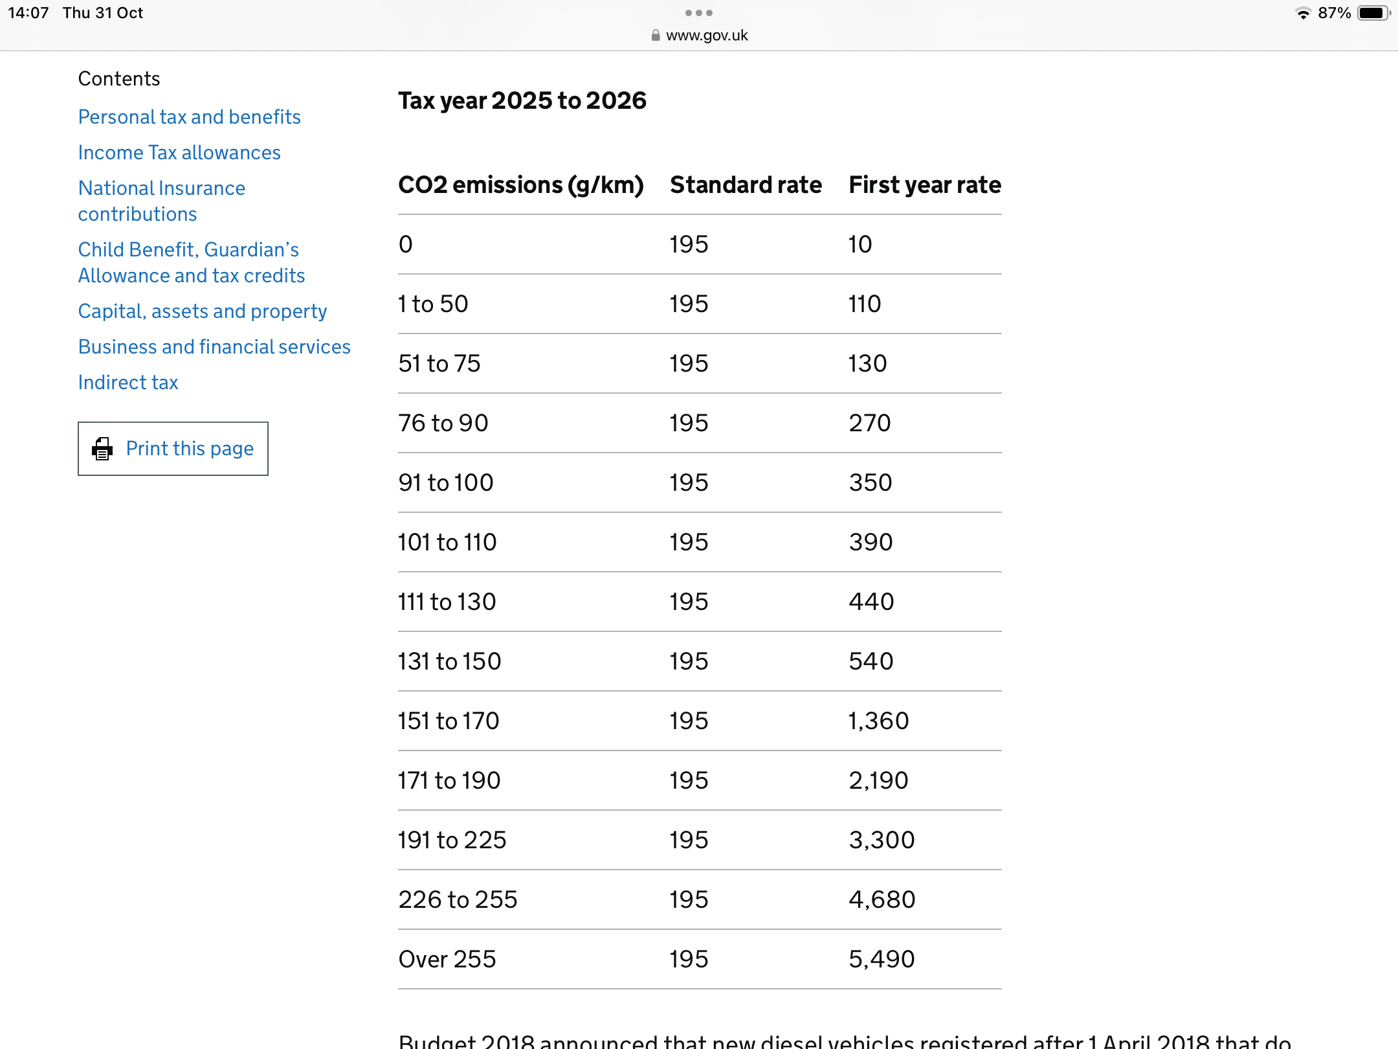Tap the three-dot multitasking control
The width and height of the screenshot is (1398, 1049).
click(699, 13)
